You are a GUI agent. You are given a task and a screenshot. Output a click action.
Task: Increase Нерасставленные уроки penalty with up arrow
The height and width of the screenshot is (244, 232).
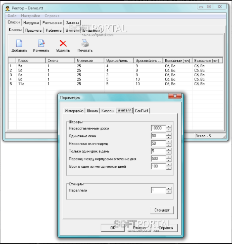tap(169, 126)
